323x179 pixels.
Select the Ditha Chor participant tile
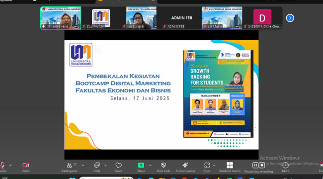pos(262,18)
